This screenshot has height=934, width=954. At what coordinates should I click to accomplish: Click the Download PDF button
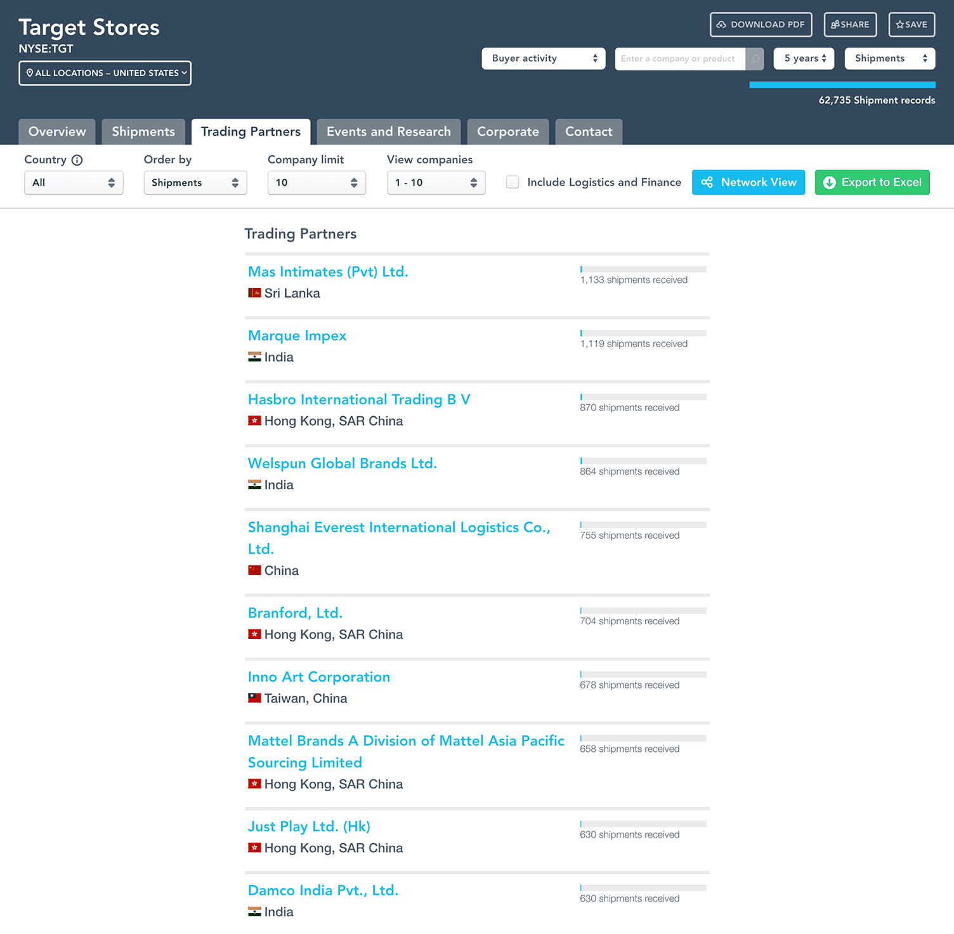click(761, 25)
